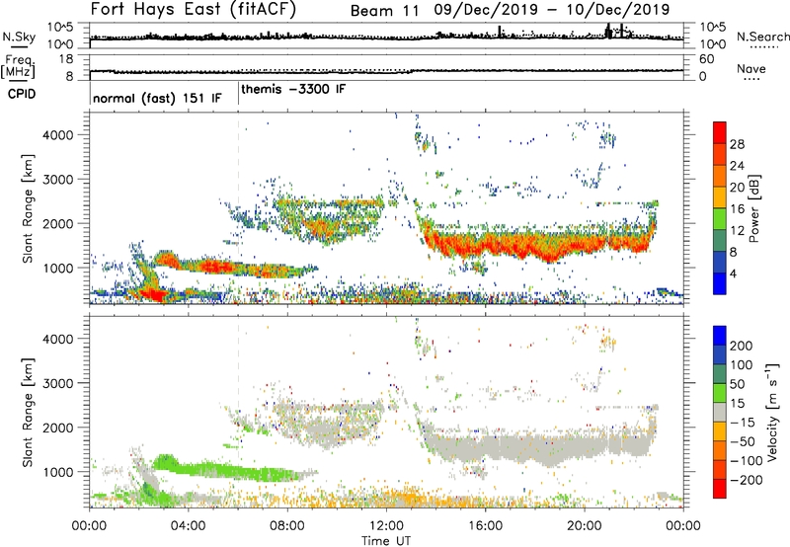The width and height of the screenshot is (790, 547).
Task: Click the '04:00' time axis label
Action: click(x=188, y=526)
